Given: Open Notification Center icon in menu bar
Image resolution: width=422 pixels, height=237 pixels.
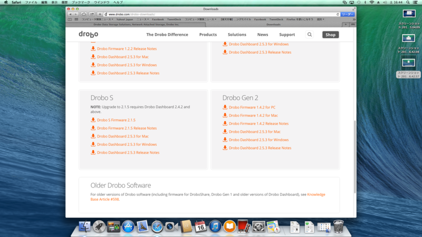Looking at the screenshot, I should pyautogui.click(x=415, y=3).
